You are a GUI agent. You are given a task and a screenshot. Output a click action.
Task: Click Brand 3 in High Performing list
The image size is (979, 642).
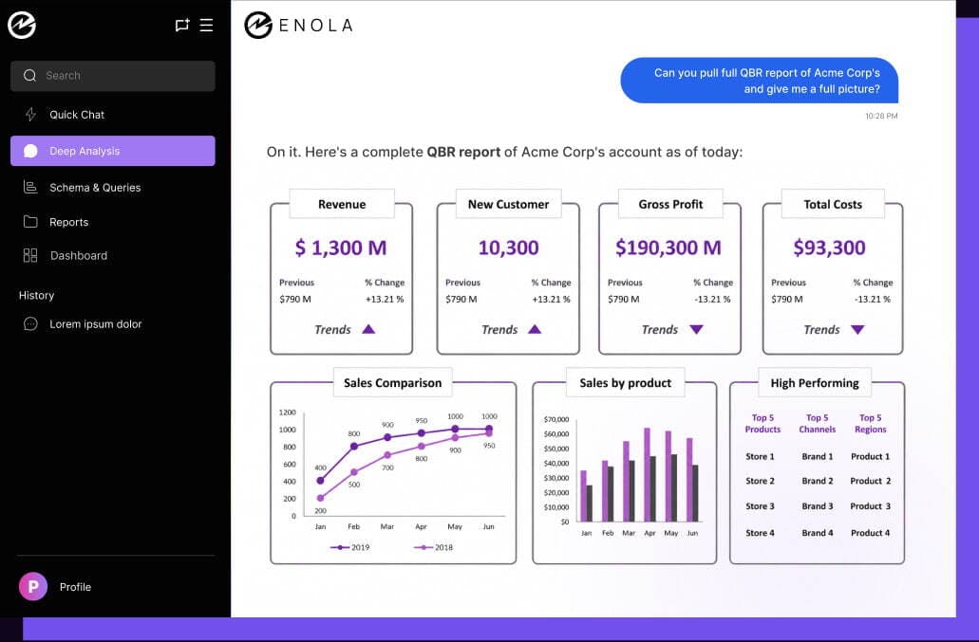tap(818, 506)
